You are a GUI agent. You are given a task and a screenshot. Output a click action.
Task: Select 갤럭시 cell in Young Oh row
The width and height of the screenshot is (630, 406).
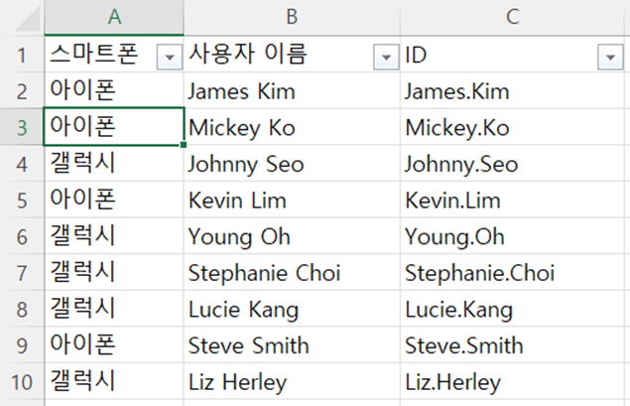pyautogui.click(x=114, y=236)
